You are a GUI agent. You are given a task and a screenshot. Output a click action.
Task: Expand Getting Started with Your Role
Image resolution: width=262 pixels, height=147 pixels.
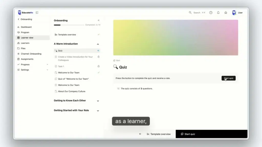point(98,111)
